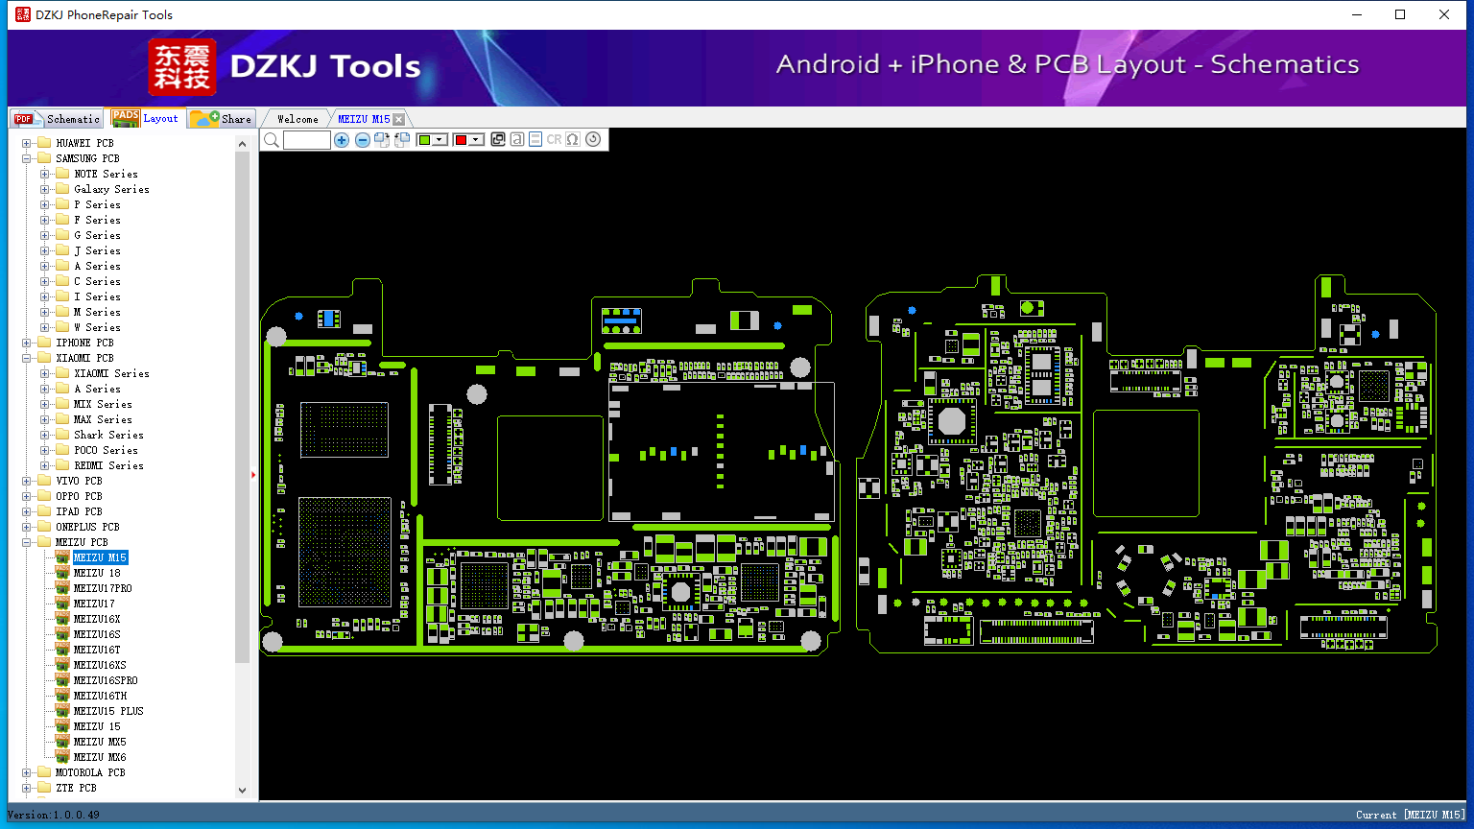Zoom in with the blue plus button
1474x829 pixels.
tap(342, 140)
